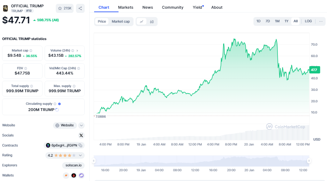Open the Markets tab
The height and width of the screenshot is (181, 327).
tap(126, 8)
